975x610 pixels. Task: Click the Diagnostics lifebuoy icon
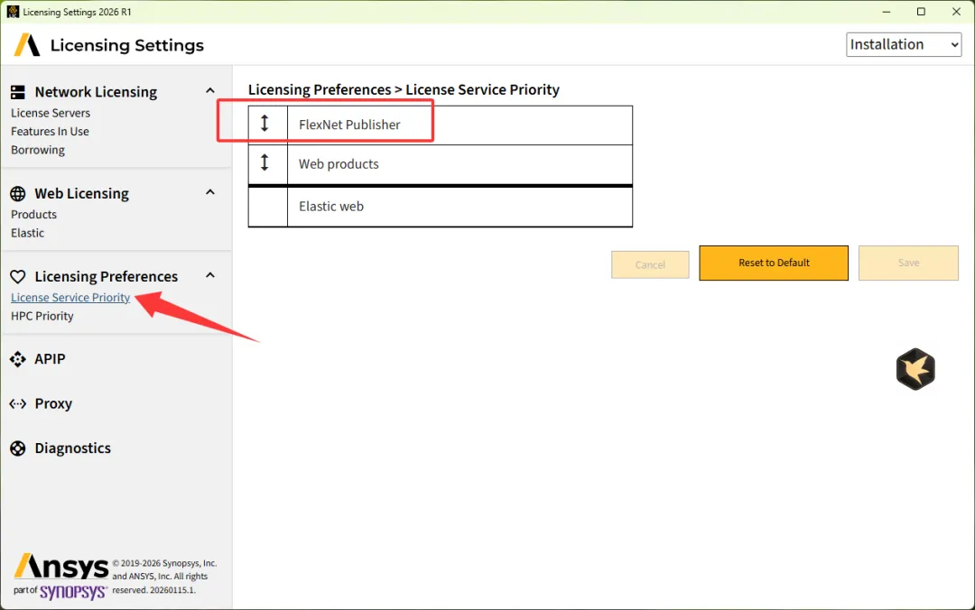[x=18, y=448]
